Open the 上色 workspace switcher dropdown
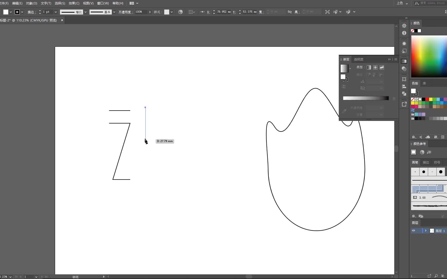Viewport: 447px width, 279px height. click(x=402, y=3)
